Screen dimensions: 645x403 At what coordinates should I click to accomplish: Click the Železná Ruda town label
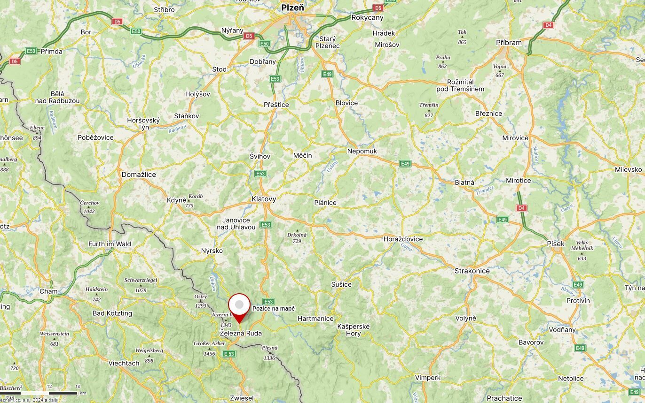point(241,333)
